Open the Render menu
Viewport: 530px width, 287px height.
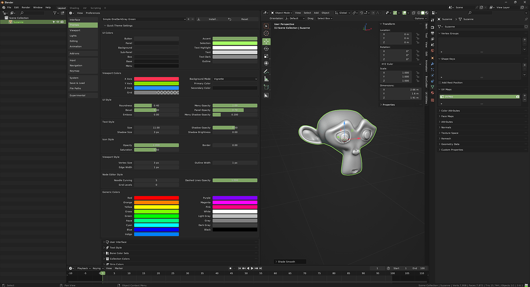(x=26, y=8)
